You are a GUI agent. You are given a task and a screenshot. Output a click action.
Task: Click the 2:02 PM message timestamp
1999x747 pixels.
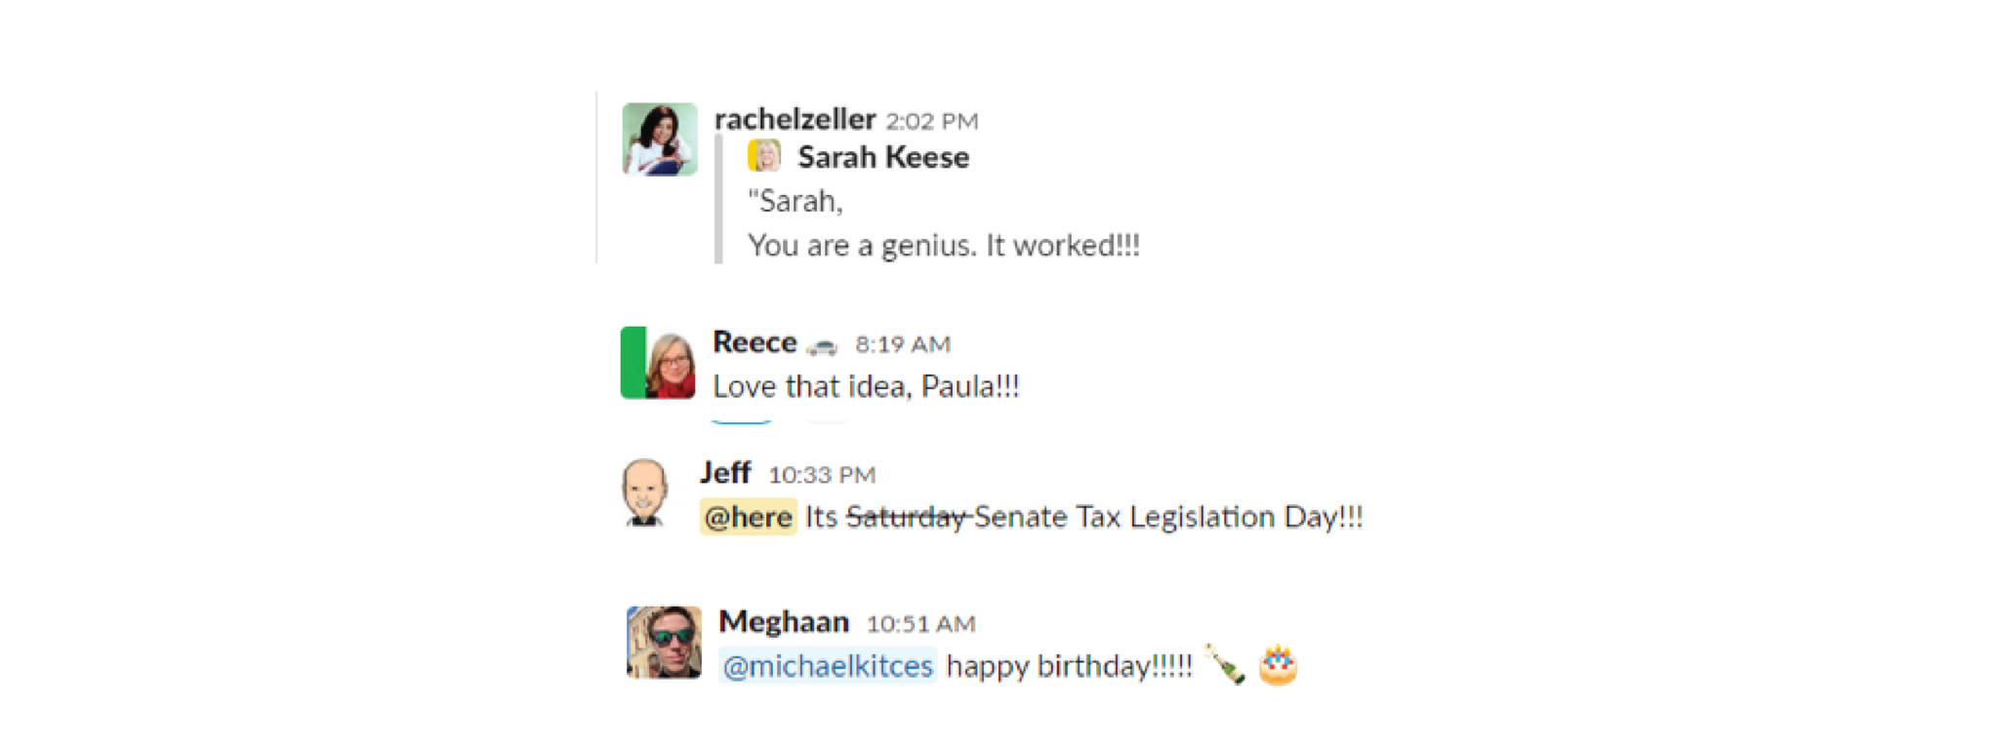point(931,121)
